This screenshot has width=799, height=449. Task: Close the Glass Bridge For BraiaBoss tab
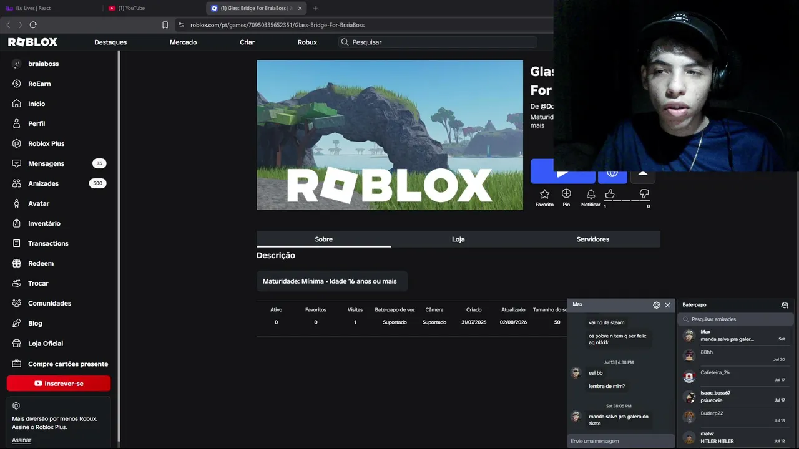(300, 8)
